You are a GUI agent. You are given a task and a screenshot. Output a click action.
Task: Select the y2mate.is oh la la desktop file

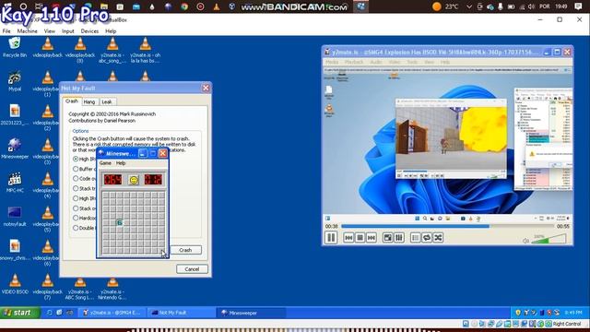[x=146, y=50]
